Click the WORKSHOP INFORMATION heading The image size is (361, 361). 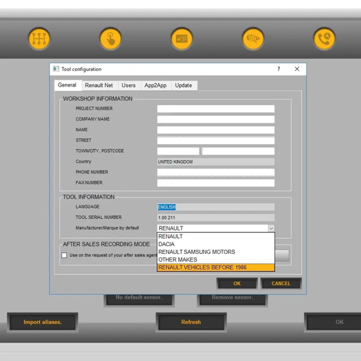pyautogui.click(x=98, y=99)
